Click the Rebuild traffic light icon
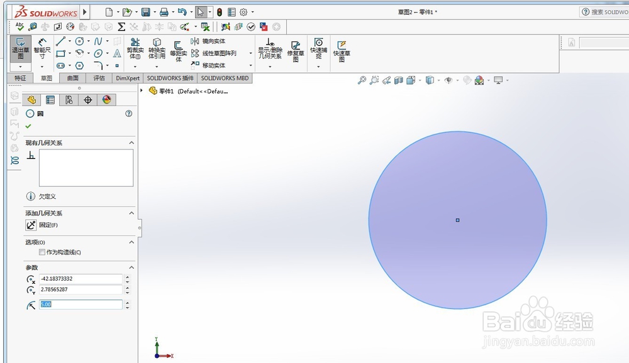Screen dimensions: 629x363 (220, 13)
